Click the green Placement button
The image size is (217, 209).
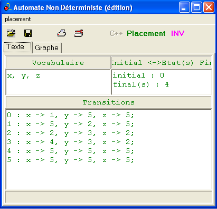coord(146,33)
